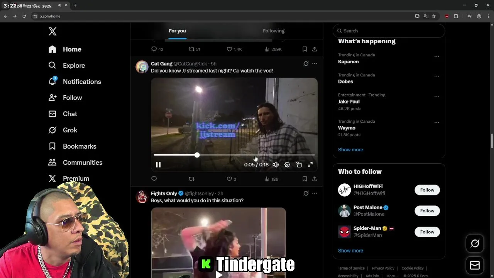Click the Grok icon on Cat Gang post
The image size is (494, 278).
306,64
